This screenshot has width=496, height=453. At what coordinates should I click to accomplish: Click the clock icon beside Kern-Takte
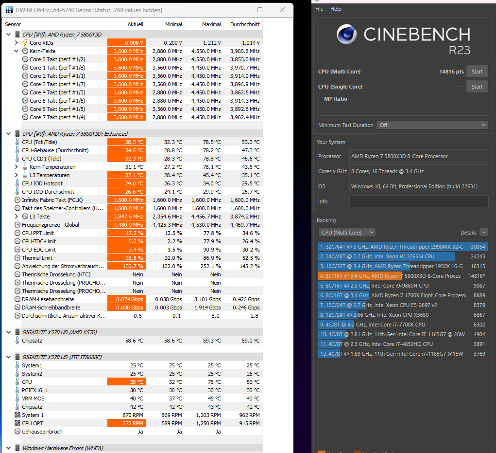(25, 51)
